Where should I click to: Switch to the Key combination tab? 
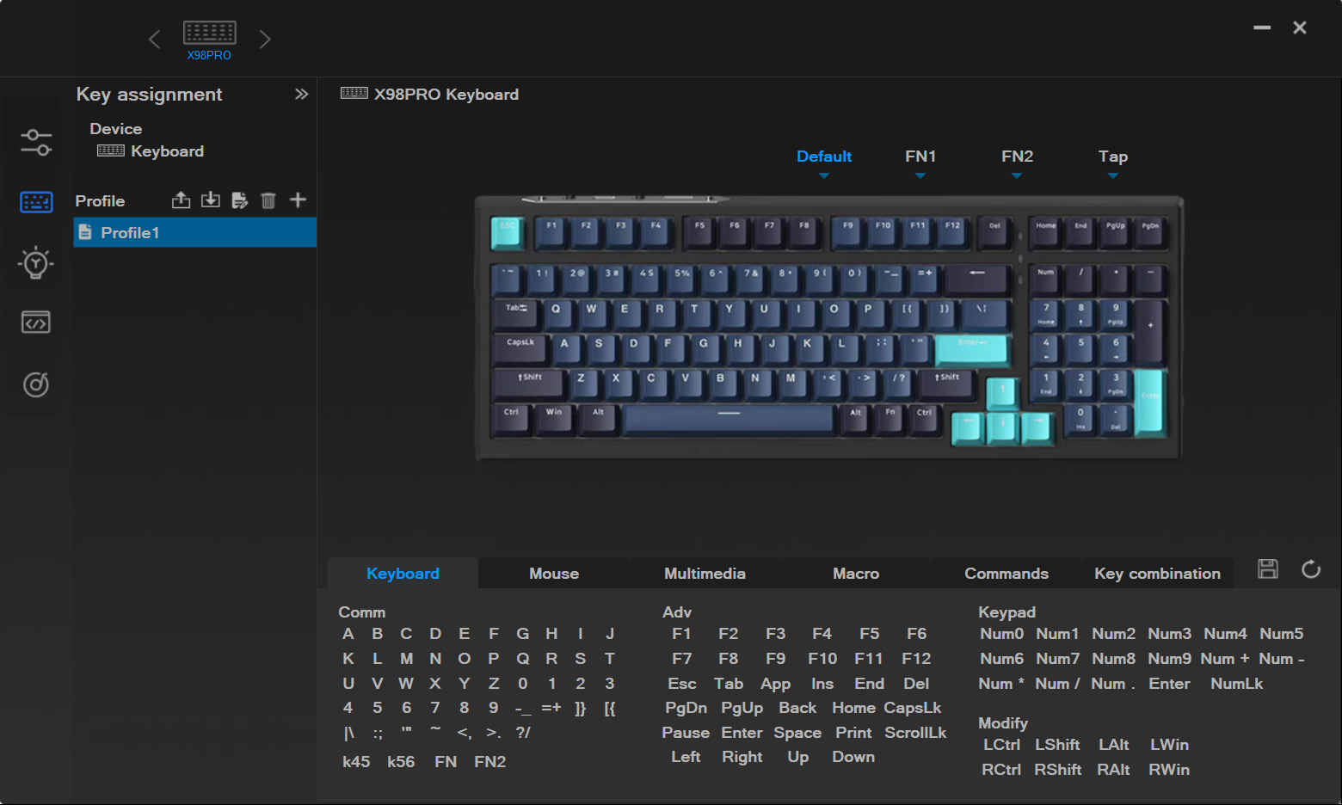pos(1157,574)
